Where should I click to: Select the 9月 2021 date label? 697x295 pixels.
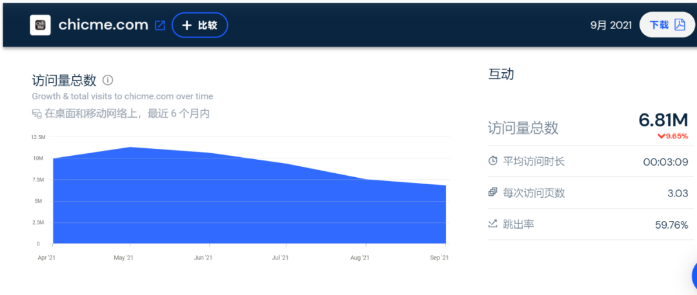pyautogui.click(x=610, y=25)
